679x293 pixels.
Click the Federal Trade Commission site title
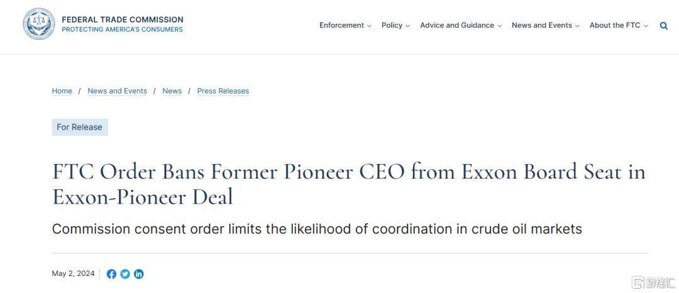tap(123, 19)
